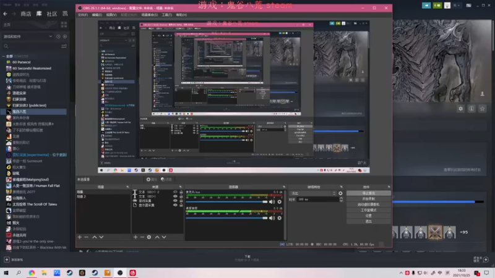The width and height of the screenshot is (495, 278).
Task: Enable 工作室模式 in OBS controls
Action: pyautogui.click(x=368, y=210)
